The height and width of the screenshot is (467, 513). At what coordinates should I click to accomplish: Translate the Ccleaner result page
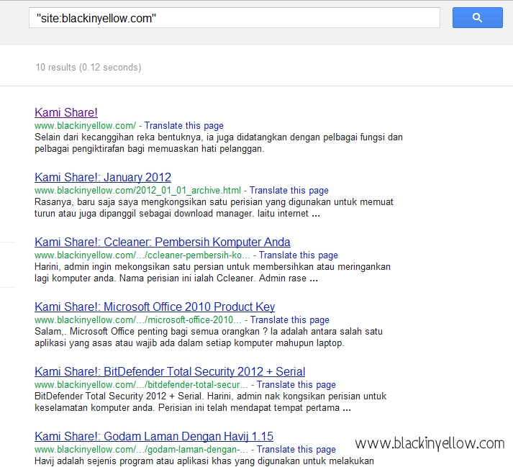point(299,255)
